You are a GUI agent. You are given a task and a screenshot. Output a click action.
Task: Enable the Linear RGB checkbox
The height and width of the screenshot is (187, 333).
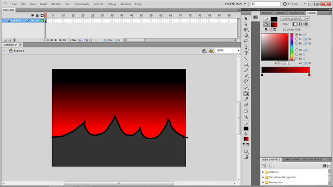[285, 30]
